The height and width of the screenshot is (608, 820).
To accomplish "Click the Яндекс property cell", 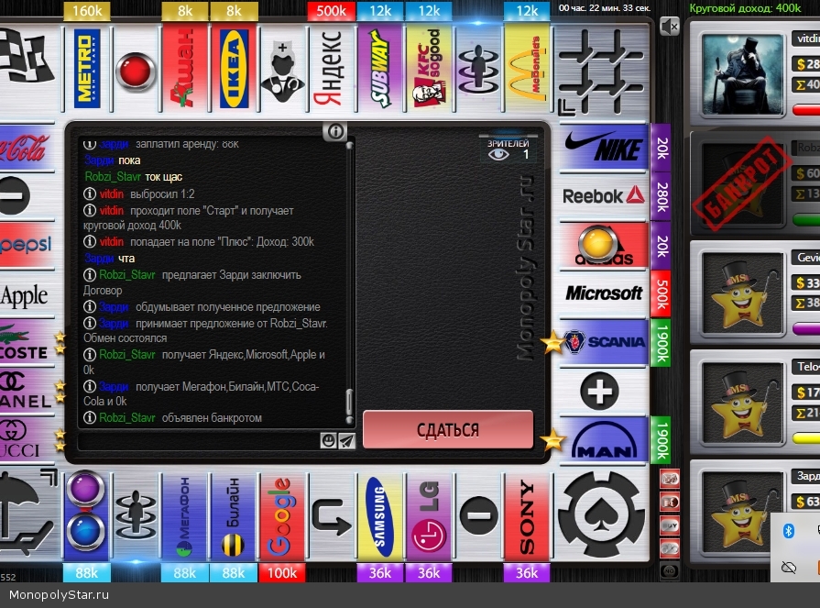I will pos(331,69).
